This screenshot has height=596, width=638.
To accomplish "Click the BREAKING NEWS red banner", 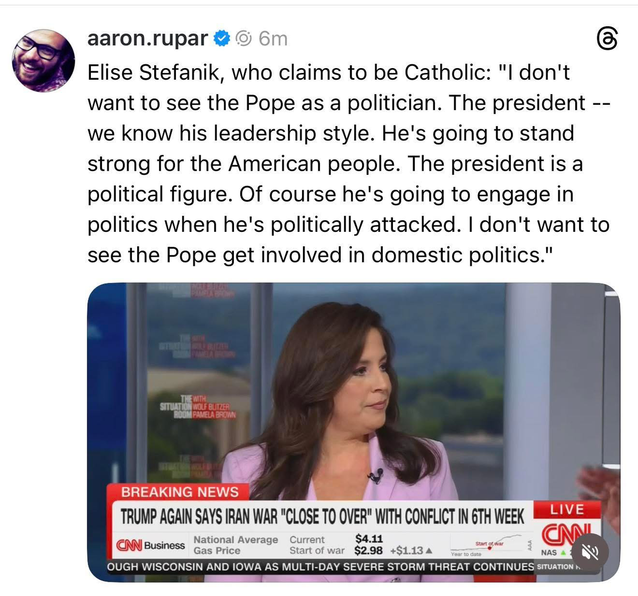I will [x=179, y=492].
